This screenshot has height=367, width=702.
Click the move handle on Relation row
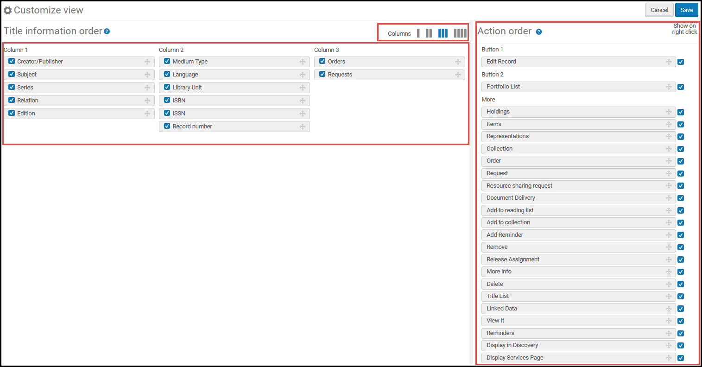point(147,101)
